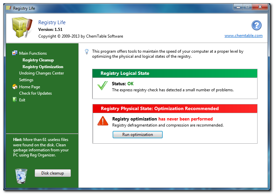
Task: Click the Version: 1.51 text
Action: pos(50,29)
